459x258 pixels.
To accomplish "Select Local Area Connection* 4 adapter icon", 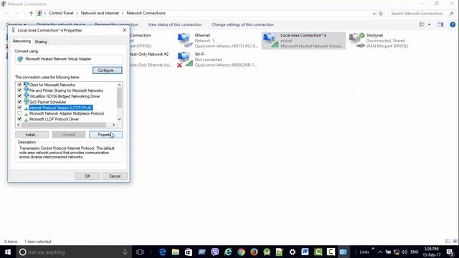I will 270,40.
